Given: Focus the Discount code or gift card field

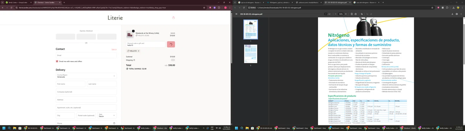Looking at the screenshot, I should (146, 44).
